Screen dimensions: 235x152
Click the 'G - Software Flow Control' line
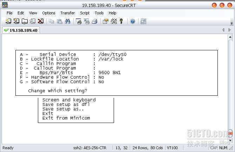62,82
